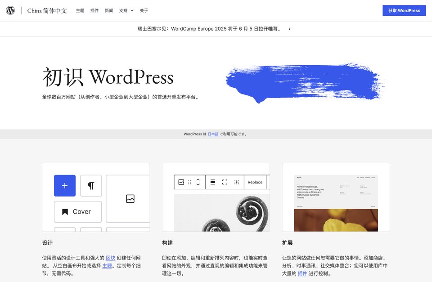Click the full-size corners icon

225,182
